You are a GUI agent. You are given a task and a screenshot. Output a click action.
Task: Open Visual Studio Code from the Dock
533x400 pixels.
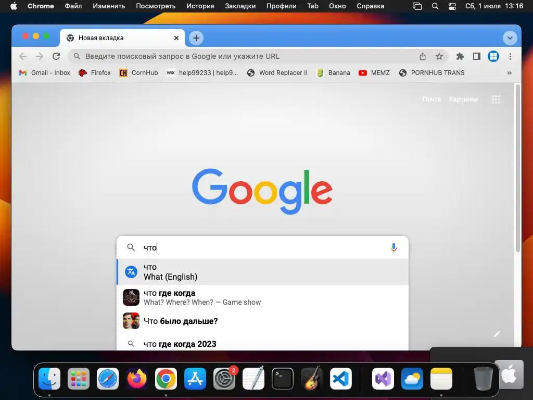click(x=341, y=379)
